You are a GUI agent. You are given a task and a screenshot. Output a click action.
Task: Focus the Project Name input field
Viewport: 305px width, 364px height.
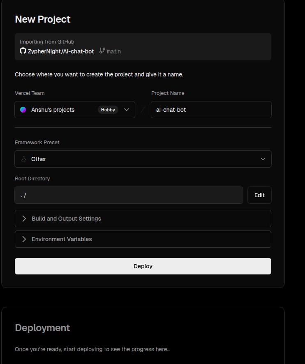[x=211, y=110]
